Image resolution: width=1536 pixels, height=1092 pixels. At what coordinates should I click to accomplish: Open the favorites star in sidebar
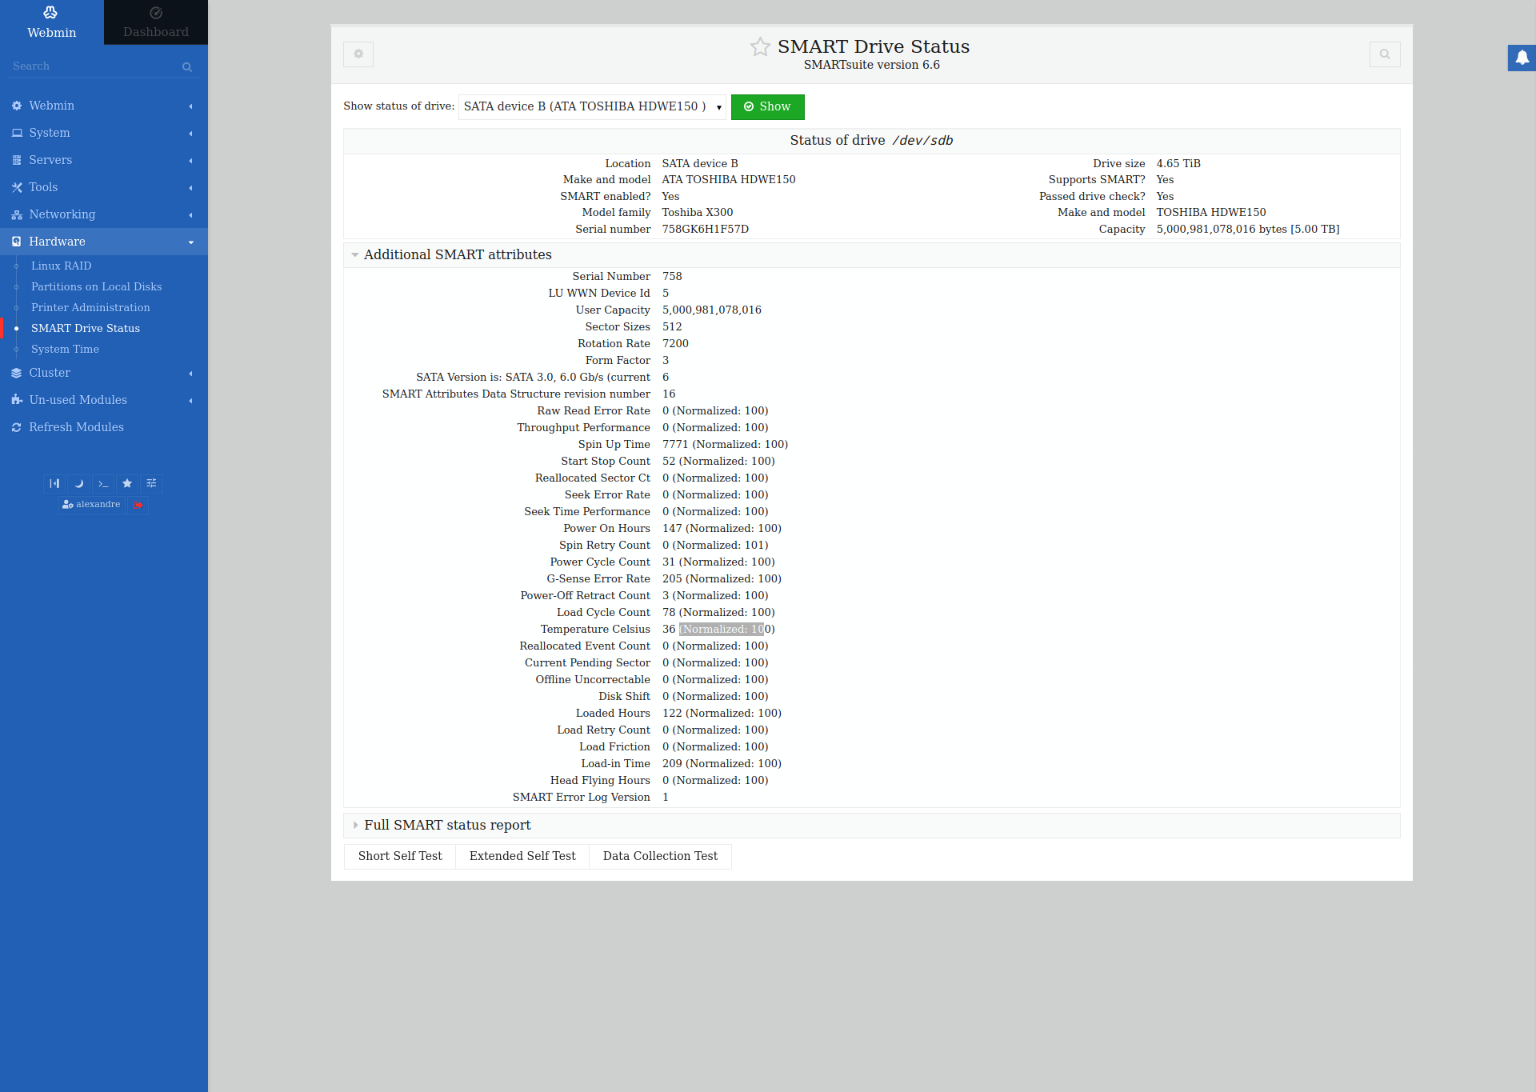[x=127, y=483]
